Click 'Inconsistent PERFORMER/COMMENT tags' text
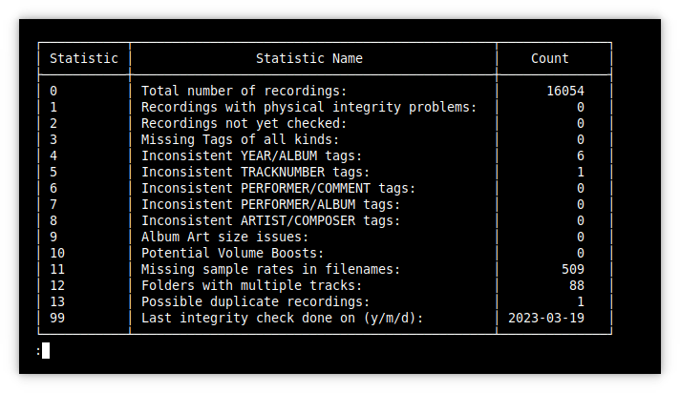 pyautogui.click(x=279, y=189)
